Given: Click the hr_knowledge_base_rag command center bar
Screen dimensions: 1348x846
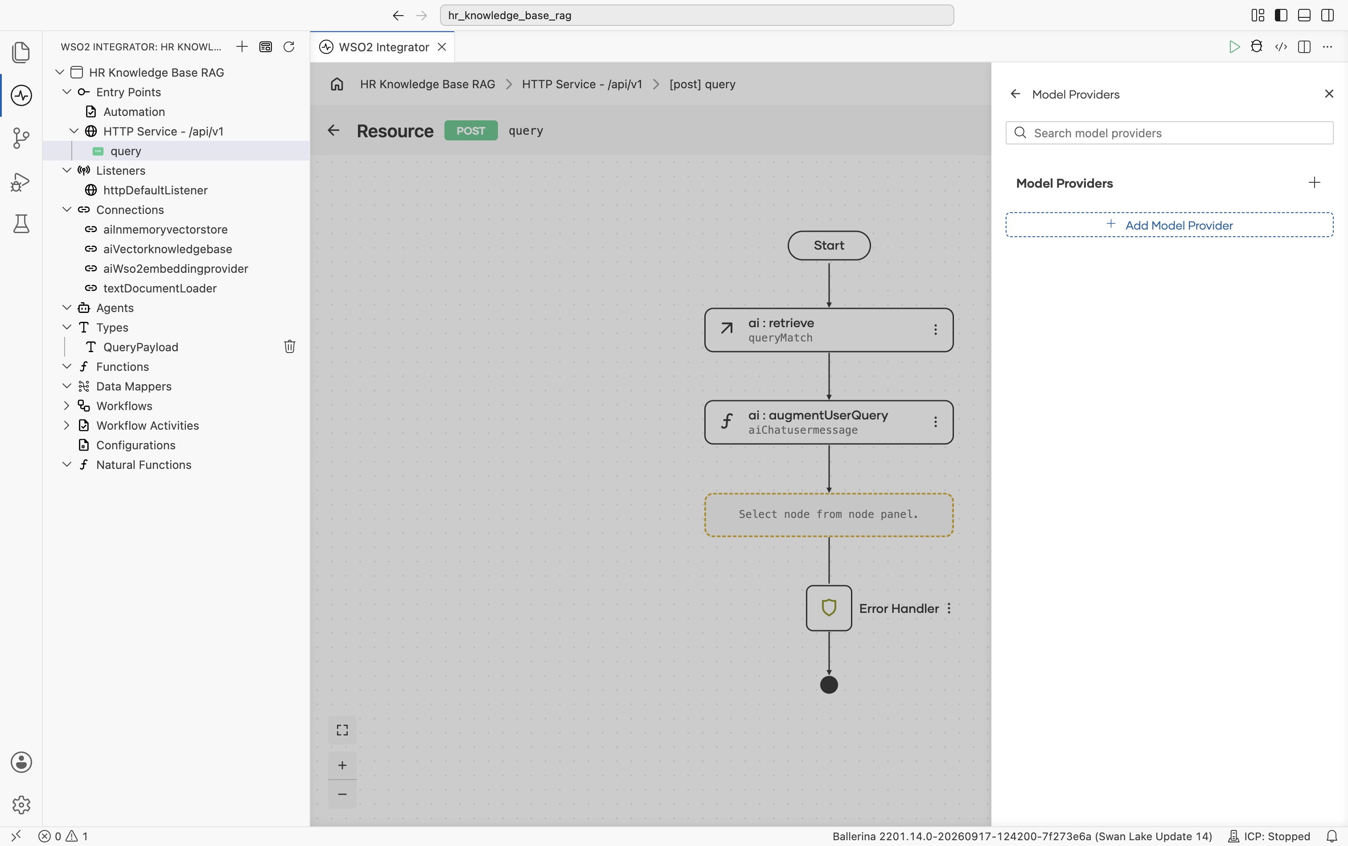Looking at the screenshot, I should click(697, 15).
